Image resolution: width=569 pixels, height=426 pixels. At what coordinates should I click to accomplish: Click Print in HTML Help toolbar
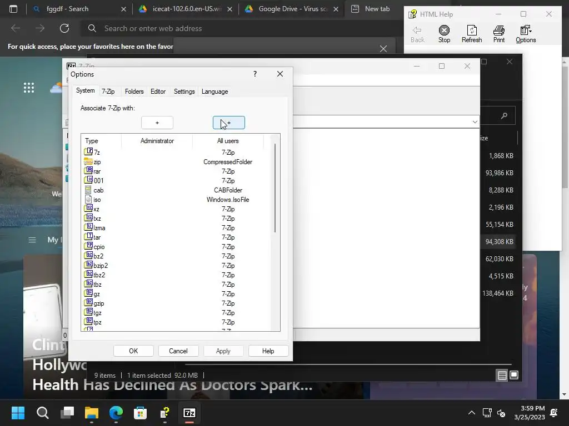point(499,34)
